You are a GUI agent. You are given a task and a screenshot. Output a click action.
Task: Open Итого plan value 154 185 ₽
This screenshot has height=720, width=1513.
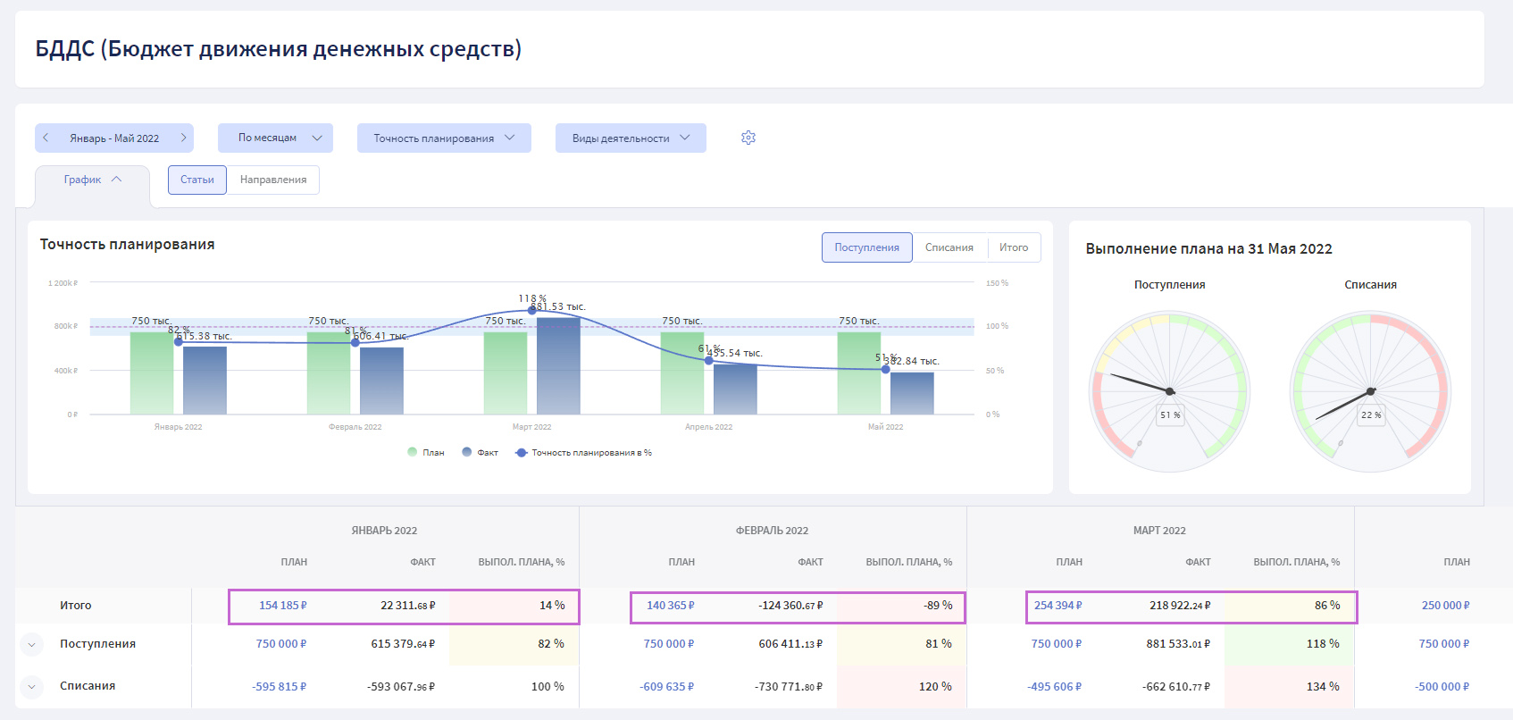tap(283, 606)
